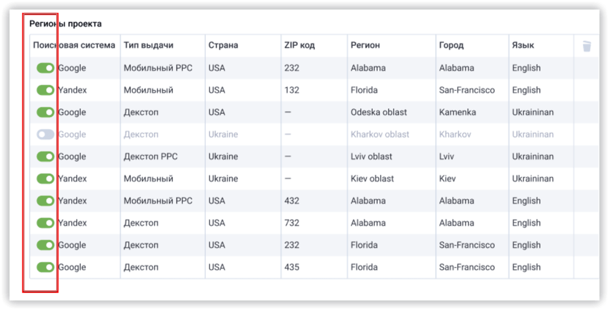
Task: Switch off toggle for ZIP 435 row
Action: pos(45,267)
